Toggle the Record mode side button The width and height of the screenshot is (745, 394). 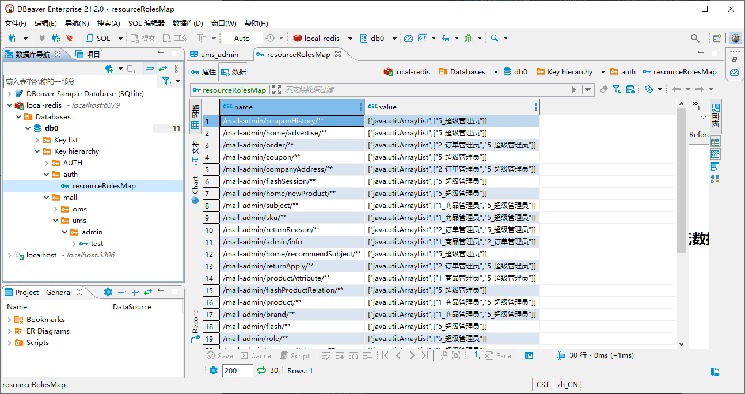[195, 327]
